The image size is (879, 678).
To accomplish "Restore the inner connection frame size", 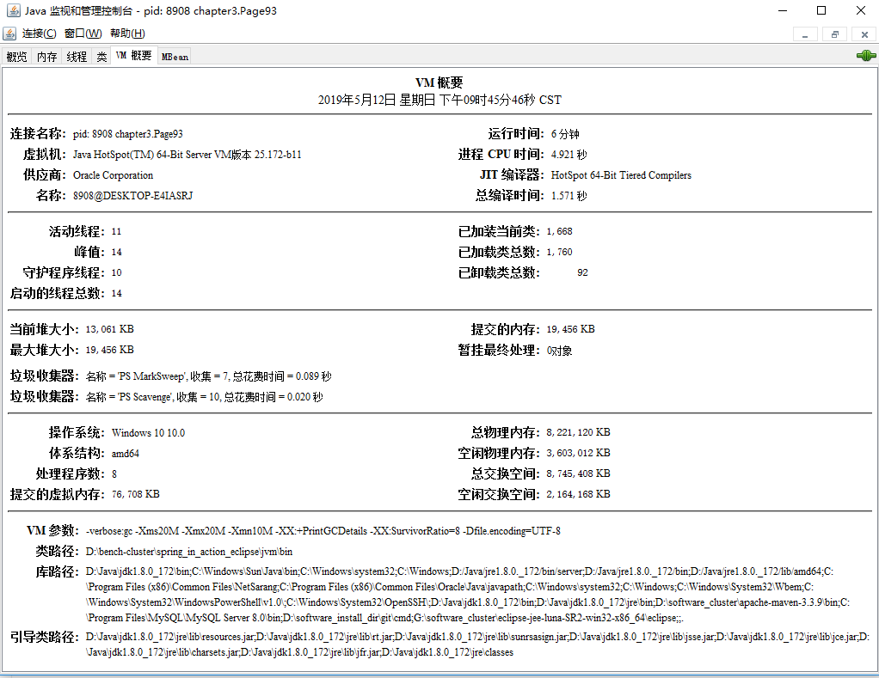I will (x=835, y=34).
